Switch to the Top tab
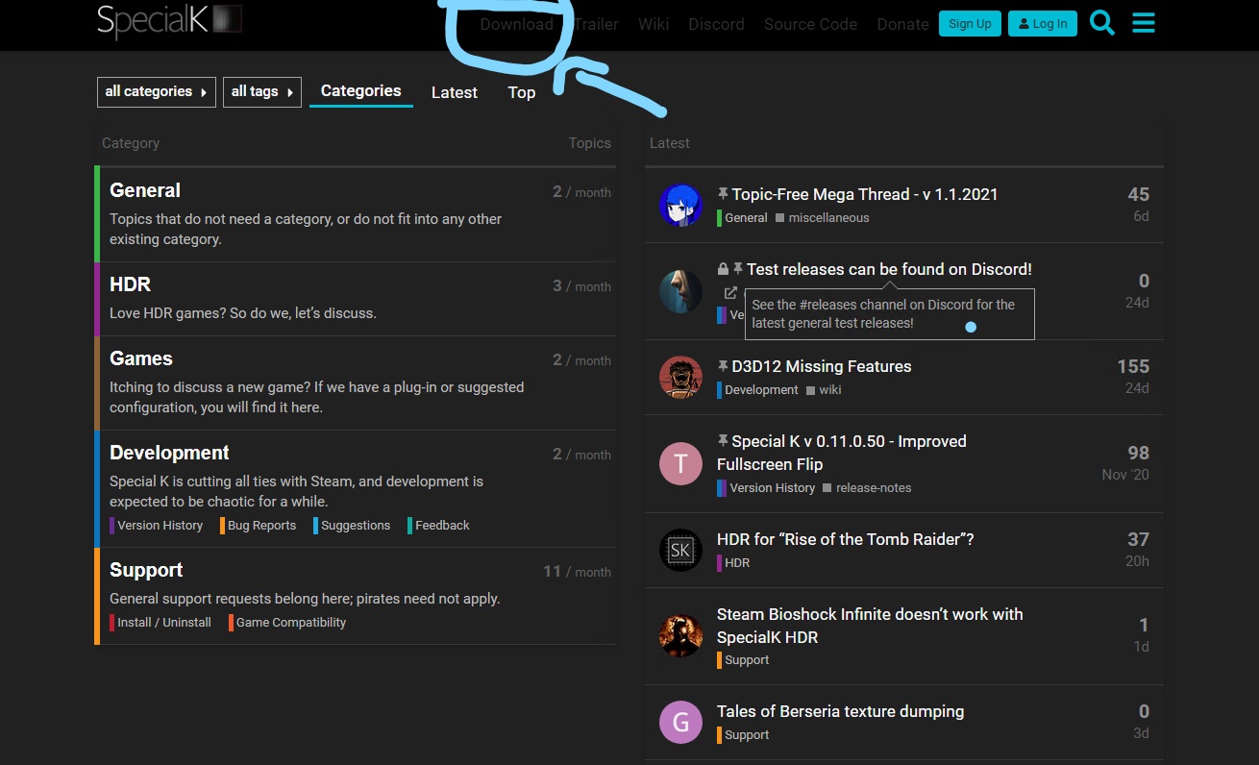 click(x=521, y=92)
